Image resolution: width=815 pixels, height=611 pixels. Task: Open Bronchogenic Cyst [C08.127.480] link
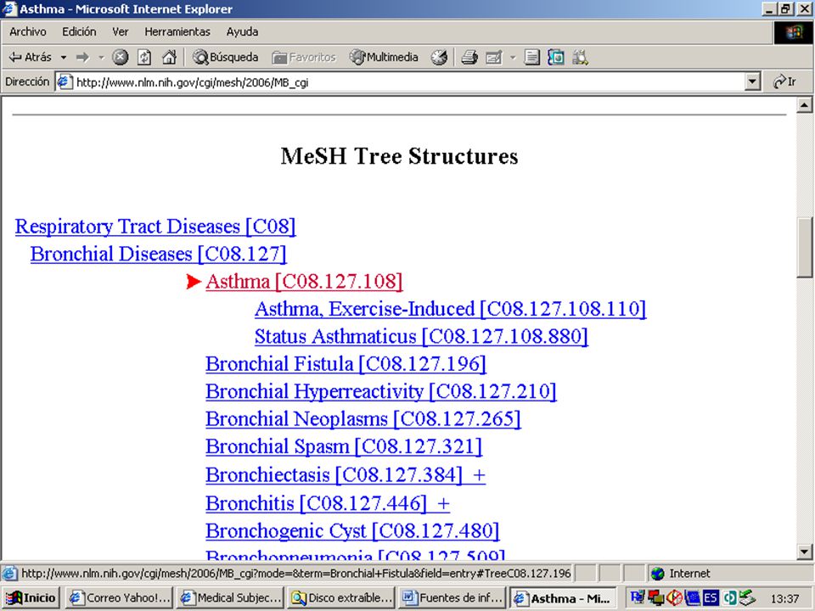(352, 531)
